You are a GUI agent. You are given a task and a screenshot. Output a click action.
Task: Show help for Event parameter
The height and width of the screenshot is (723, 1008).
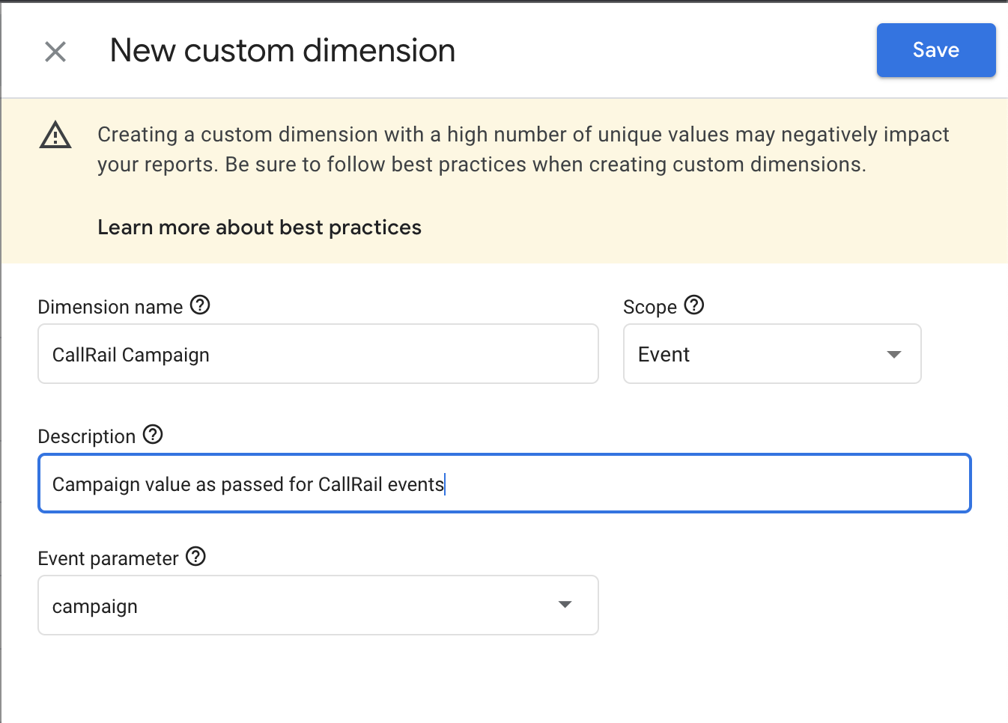coord(195,557)
